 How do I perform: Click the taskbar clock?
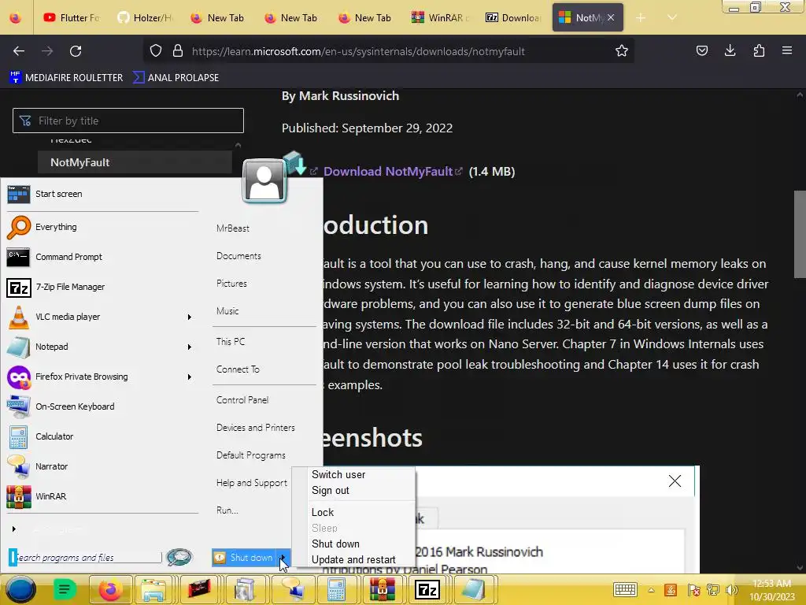771,590
